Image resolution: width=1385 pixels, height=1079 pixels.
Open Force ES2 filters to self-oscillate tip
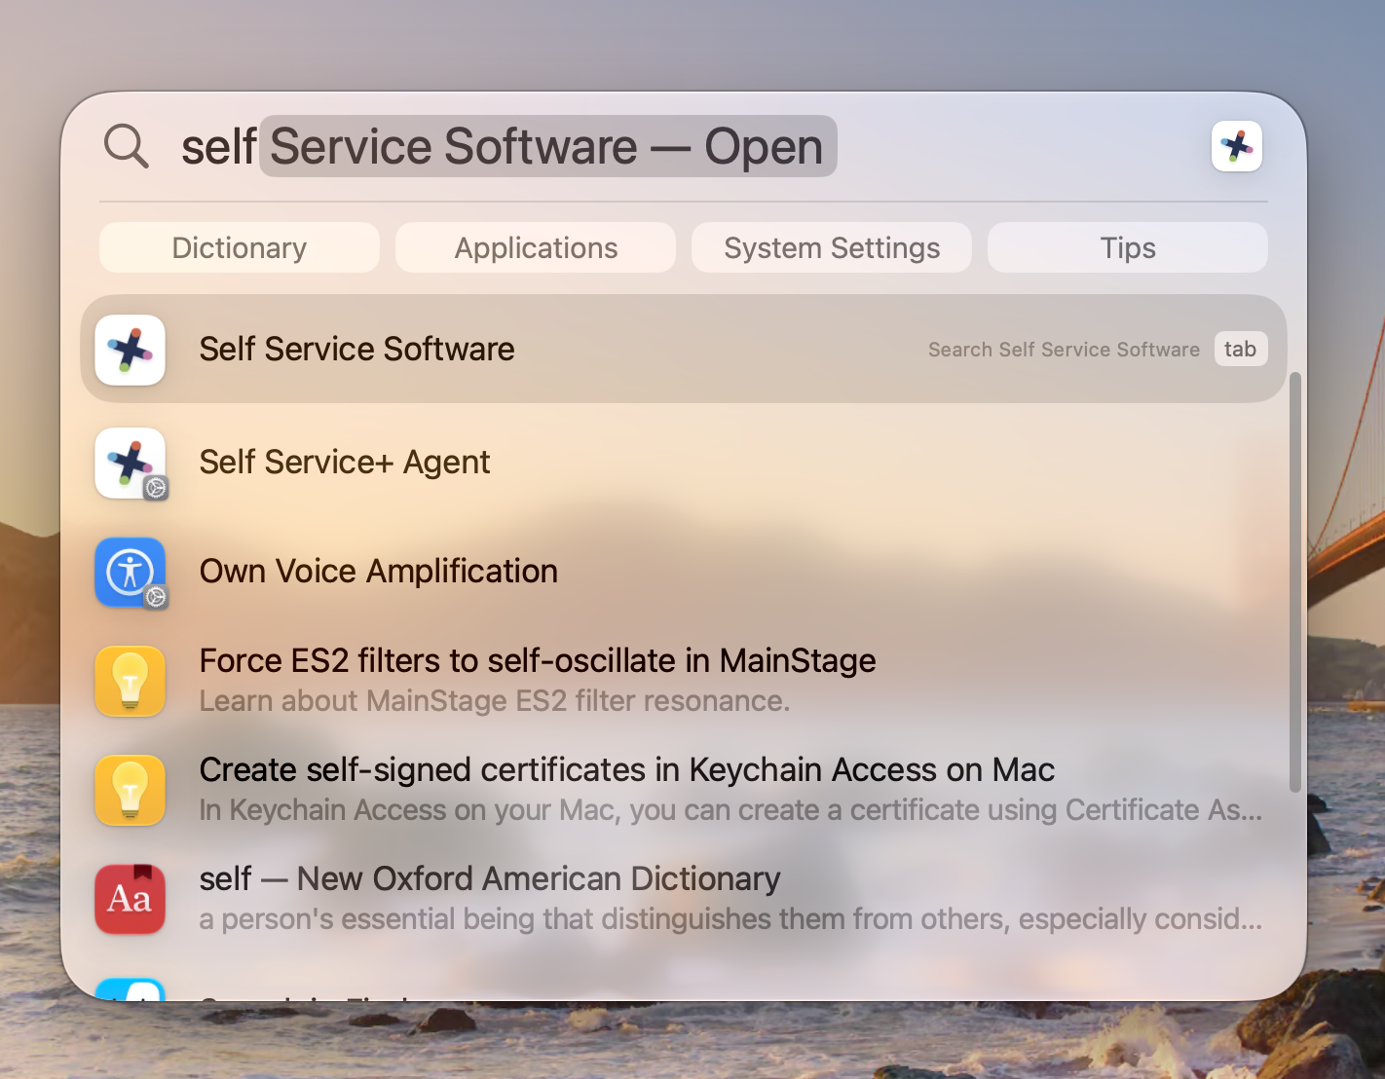[684, 681]
